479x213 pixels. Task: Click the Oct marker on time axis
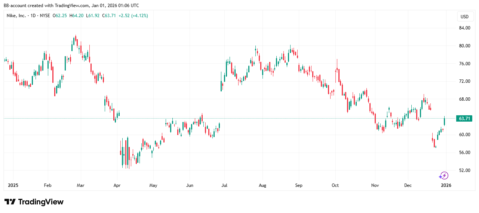click(335, 185)
